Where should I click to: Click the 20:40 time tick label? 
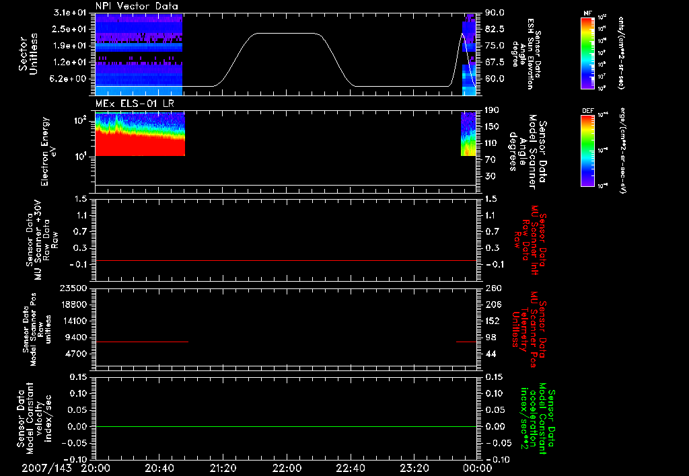coord(159,468)
